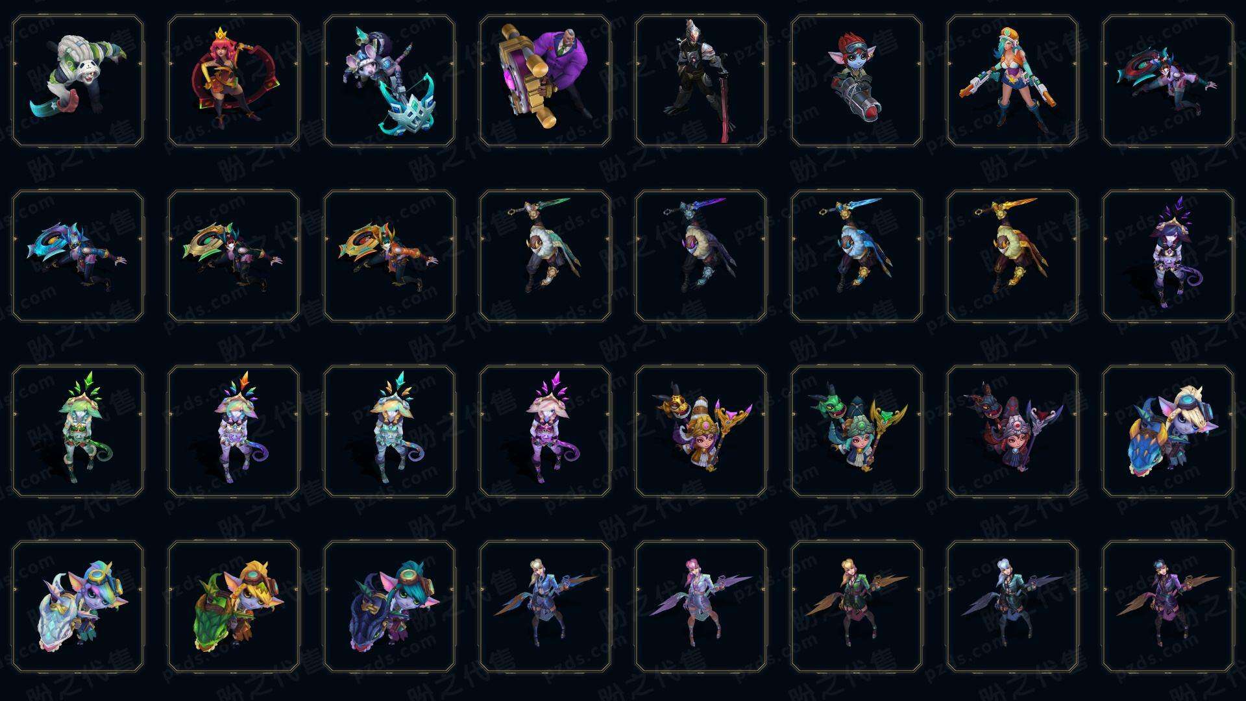The height and width of the screenshot is (701, 1246).
Task: Select the dark red Lulu with staff chroma
Action: [x=1012, y=431]
